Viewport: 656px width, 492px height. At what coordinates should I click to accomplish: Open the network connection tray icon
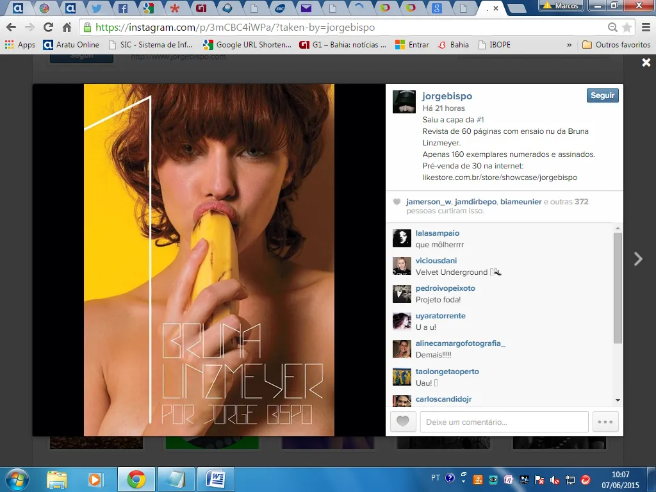(x=570, y=480)
